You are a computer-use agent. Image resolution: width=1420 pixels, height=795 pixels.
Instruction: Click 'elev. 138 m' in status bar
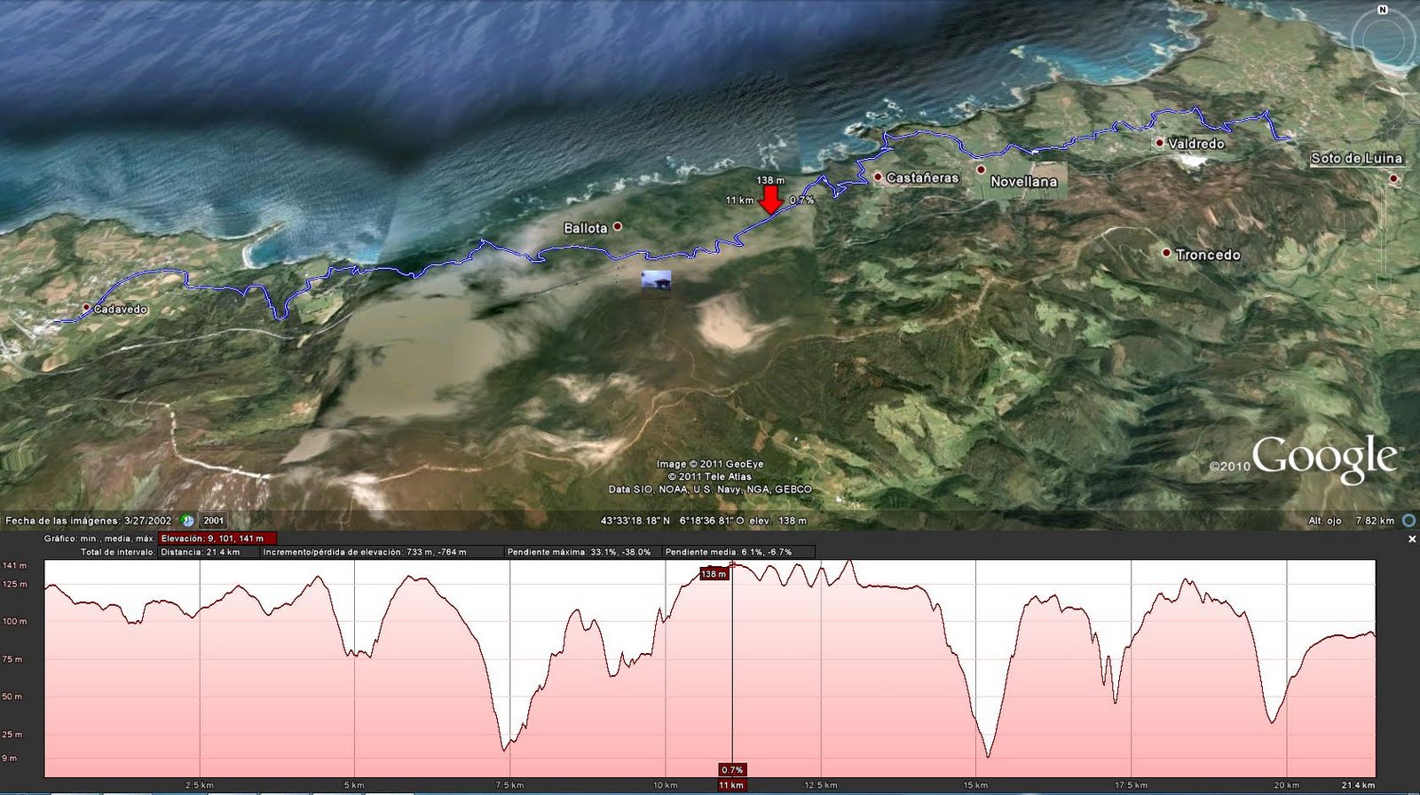point(778,521)
